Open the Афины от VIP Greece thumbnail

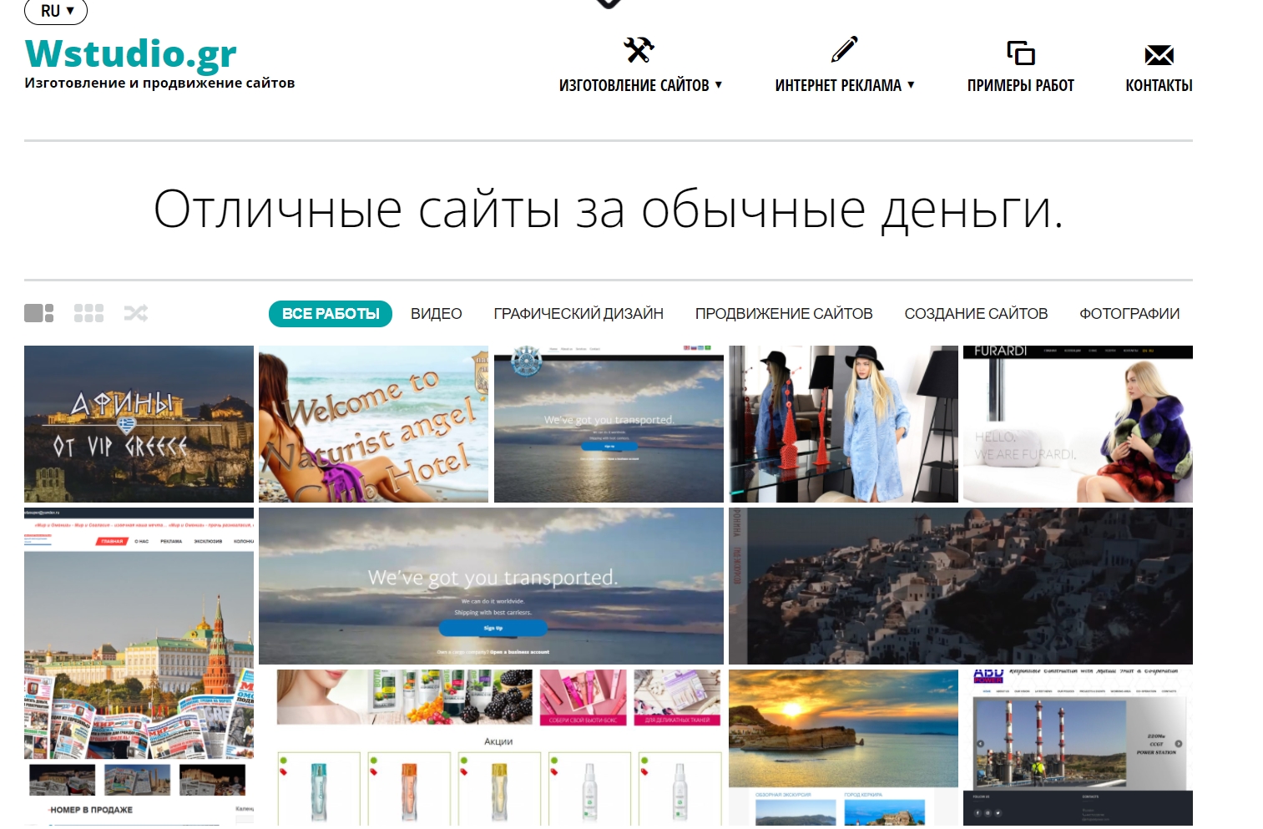[139, 424]
